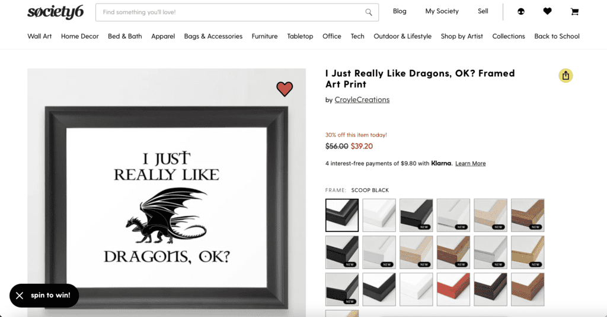
Task: Select the red frame swatch
Action: [453, 289]
